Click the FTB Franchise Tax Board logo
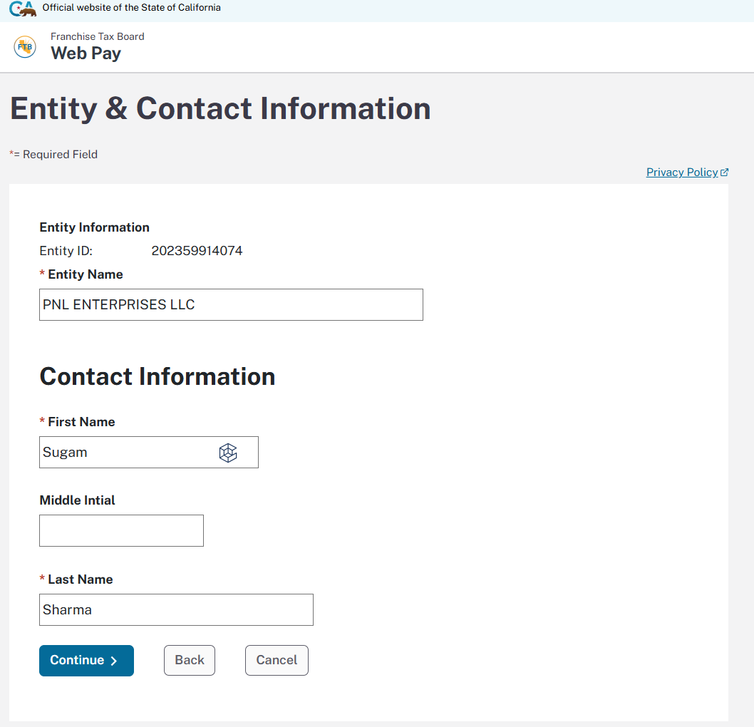 click(25, 47)
